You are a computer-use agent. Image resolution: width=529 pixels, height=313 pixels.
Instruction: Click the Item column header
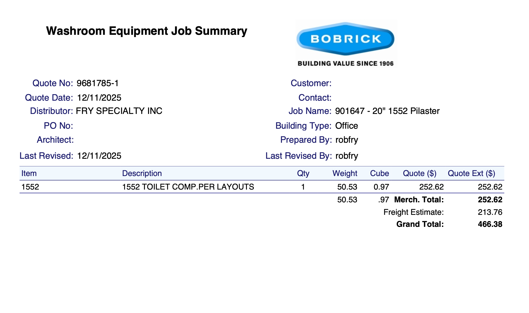pos(29,173)
